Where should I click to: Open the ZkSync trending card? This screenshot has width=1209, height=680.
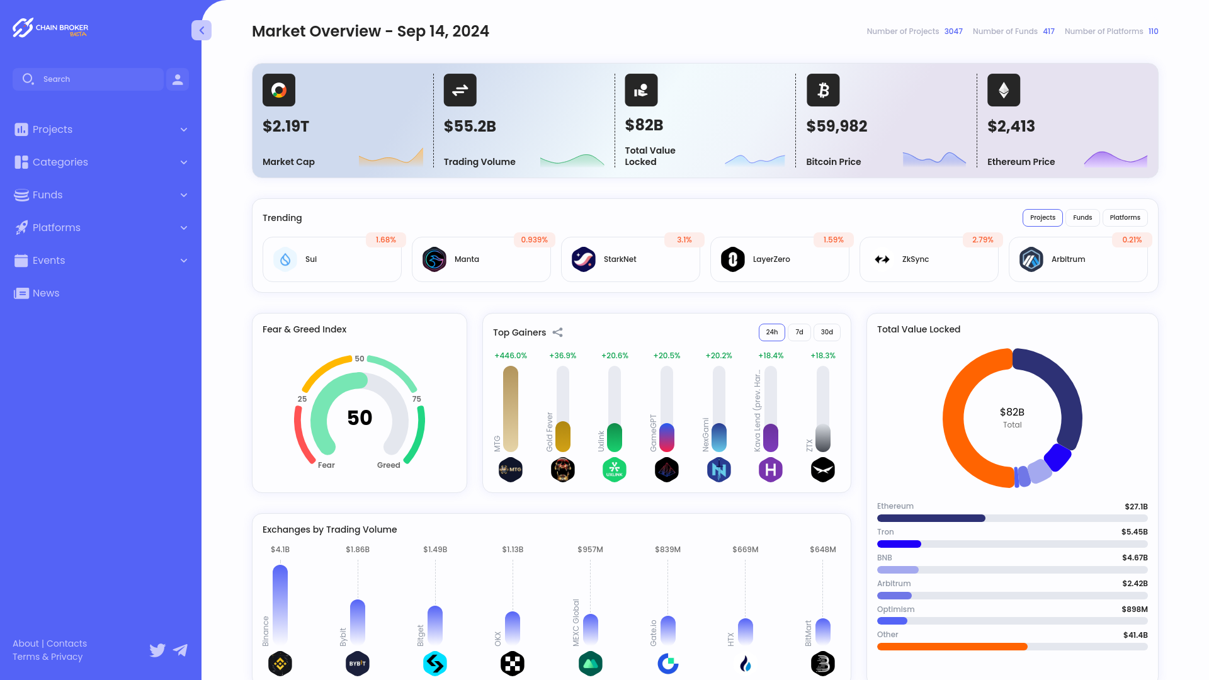[x=929, y=259]
